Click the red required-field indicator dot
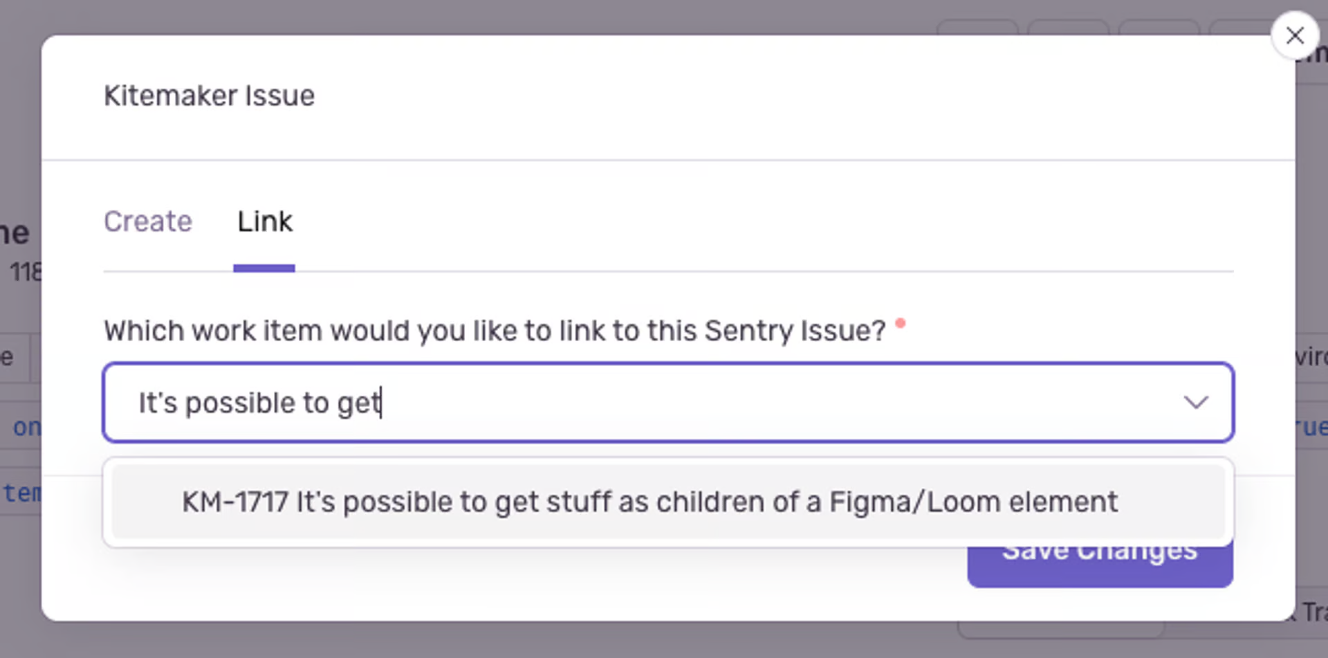This screenshot has width=1328, height=658. [x=900, y=323]
